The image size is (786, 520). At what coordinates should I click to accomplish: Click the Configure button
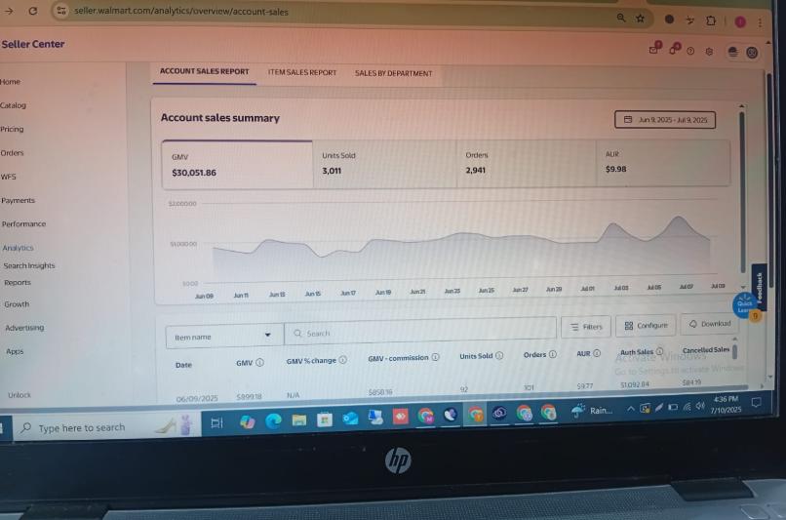[x=646, y=326]
